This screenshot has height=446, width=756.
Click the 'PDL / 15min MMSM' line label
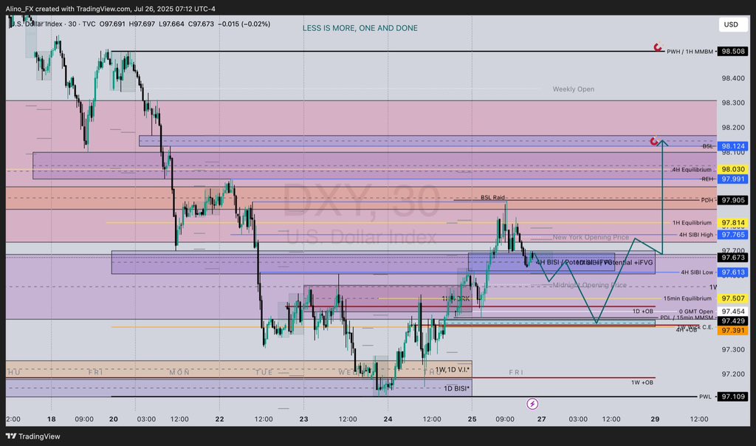687,318
